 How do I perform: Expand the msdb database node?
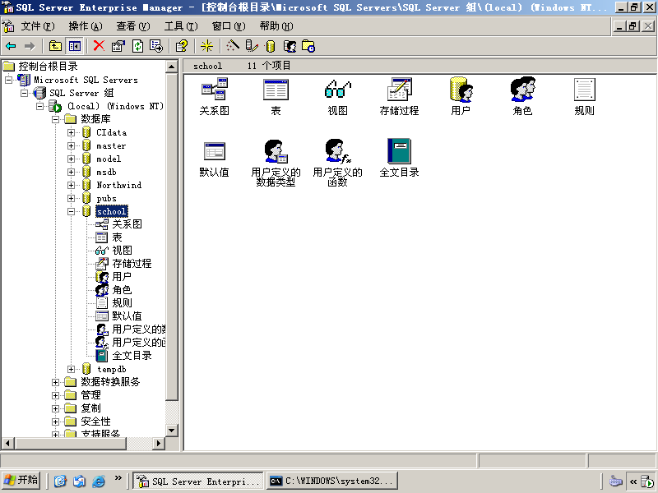pos(71,173)
